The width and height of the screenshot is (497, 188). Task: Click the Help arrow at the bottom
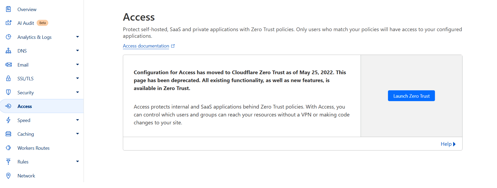click(454, 144)
